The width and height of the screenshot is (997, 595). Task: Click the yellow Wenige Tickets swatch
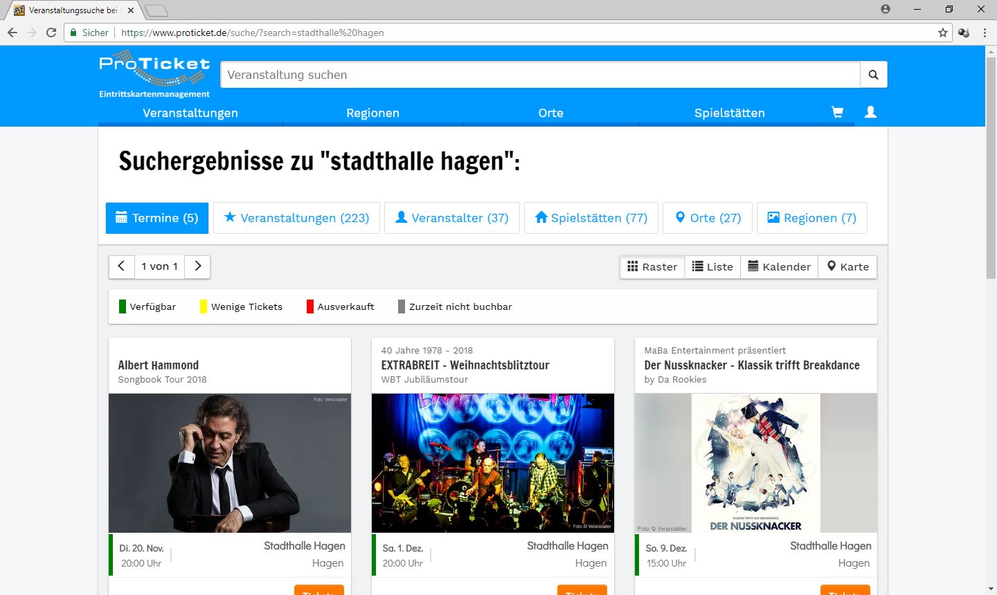coord(204,306)
